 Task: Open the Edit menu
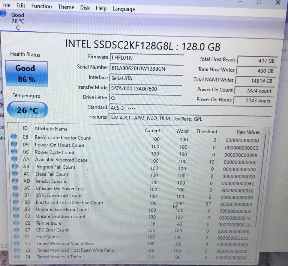click(x=21, y=5)
